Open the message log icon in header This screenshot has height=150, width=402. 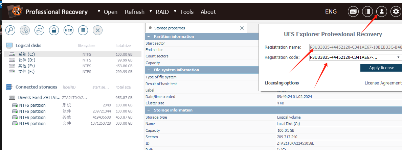click(x=353, y=12)
